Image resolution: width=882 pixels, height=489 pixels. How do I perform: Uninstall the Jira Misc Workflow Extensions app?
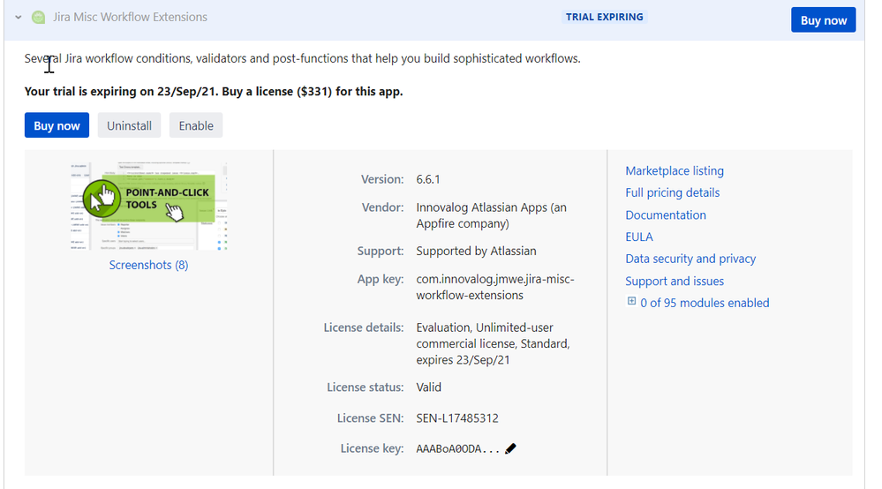(x=130, y=125)
